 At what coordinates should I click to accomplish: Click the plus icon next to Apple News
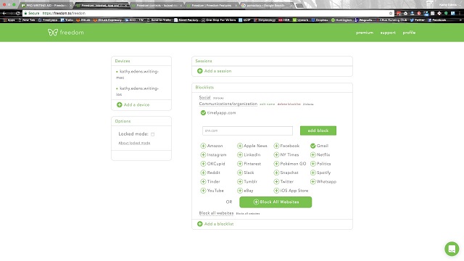(x=240, y=146)
